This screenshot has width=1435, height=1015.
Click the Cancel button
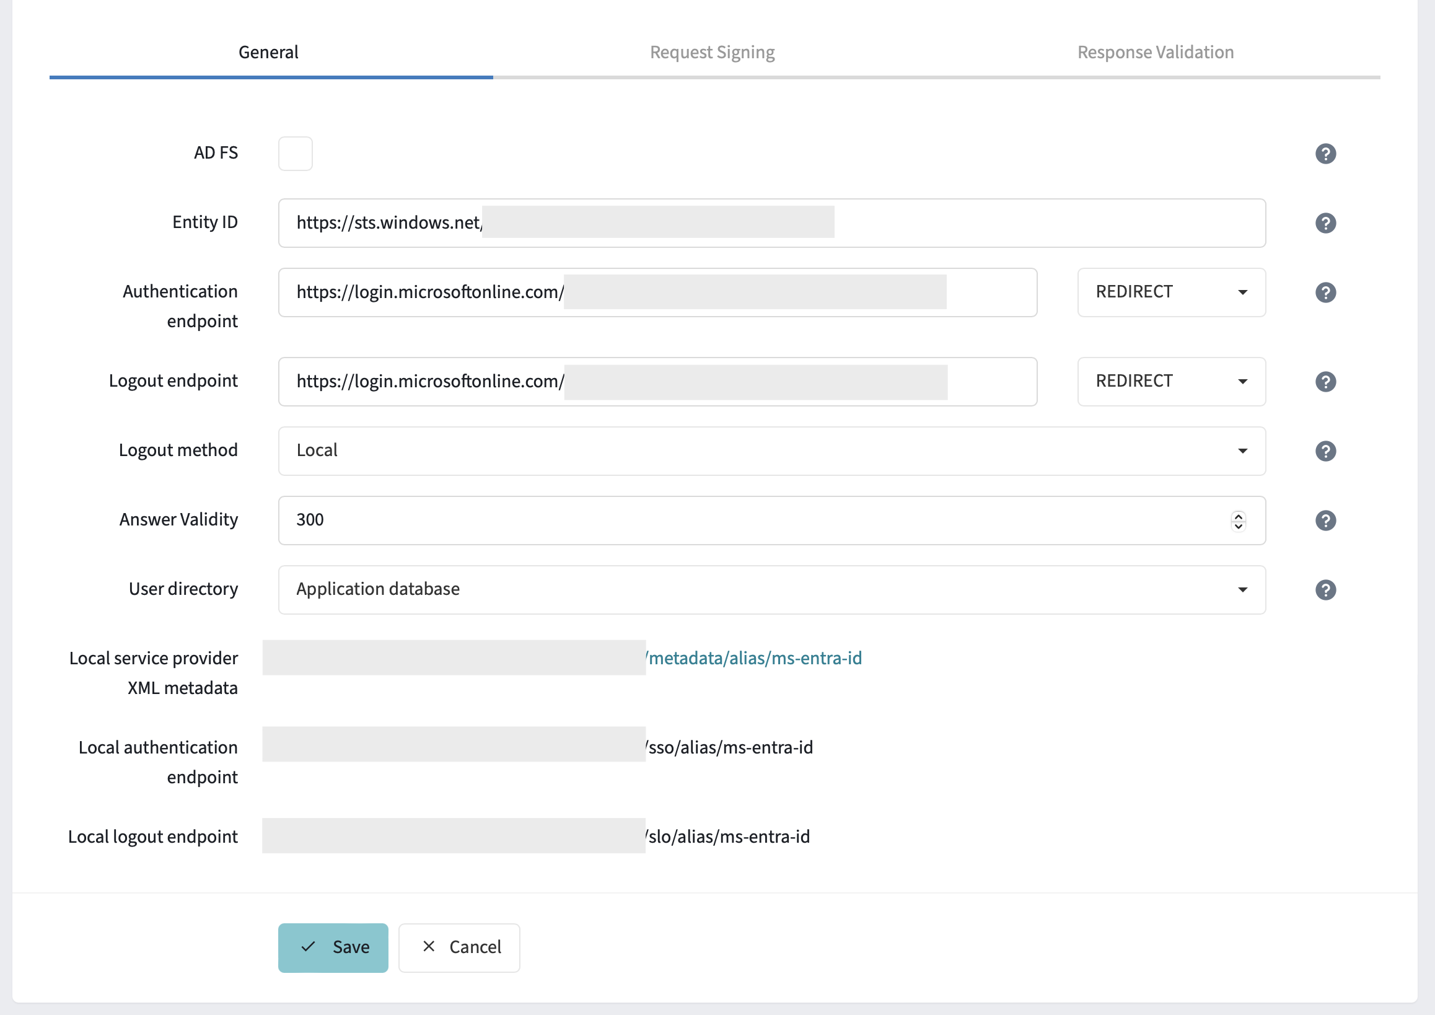pyautogui.click(x=459, y=947)
